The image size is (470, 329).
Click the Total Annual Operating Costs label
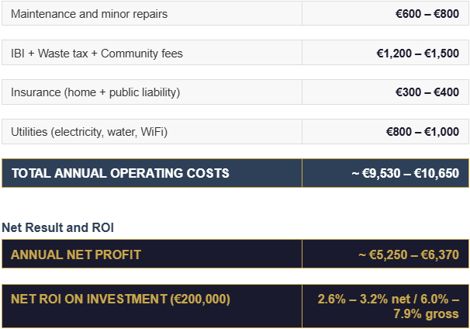pos(120,173)
